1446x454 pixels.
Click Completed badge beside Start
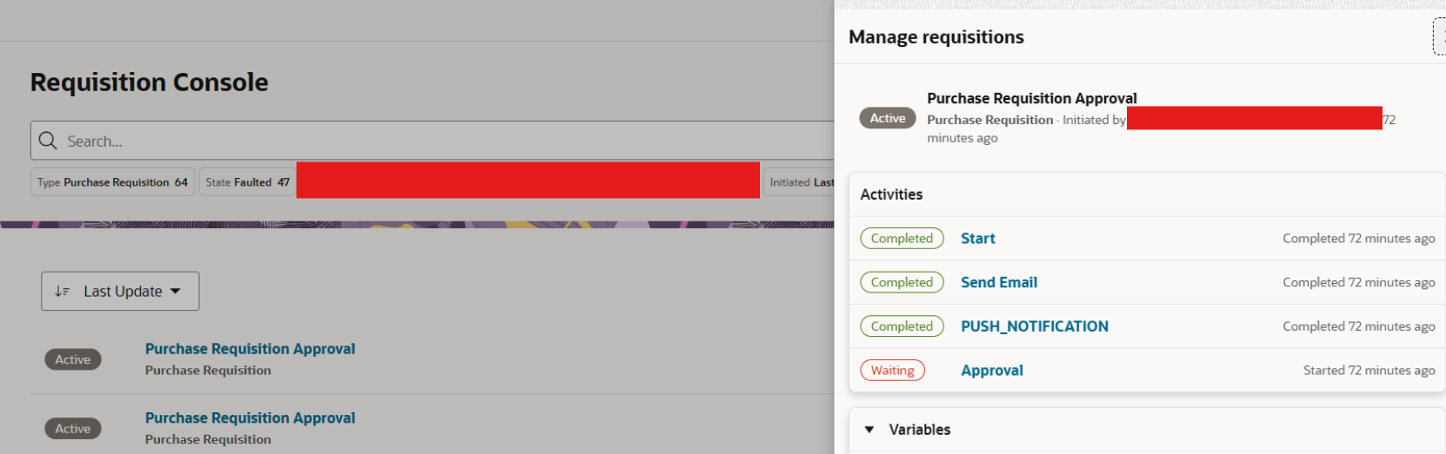902,239
